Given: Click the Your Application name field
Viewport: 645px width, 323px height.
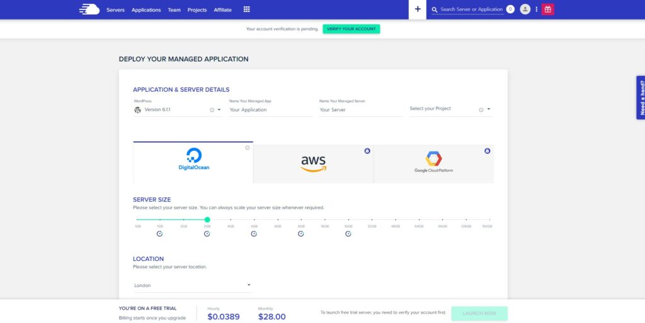Looking at the screenshot, I should click(271, 110).
